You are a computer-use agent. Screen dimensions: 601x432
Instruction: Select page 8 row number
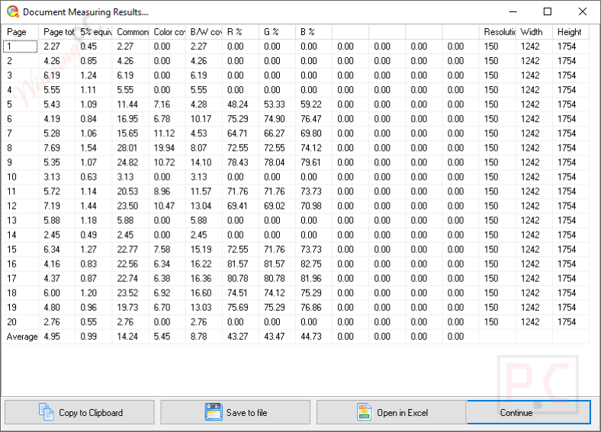tap(10, 148)
